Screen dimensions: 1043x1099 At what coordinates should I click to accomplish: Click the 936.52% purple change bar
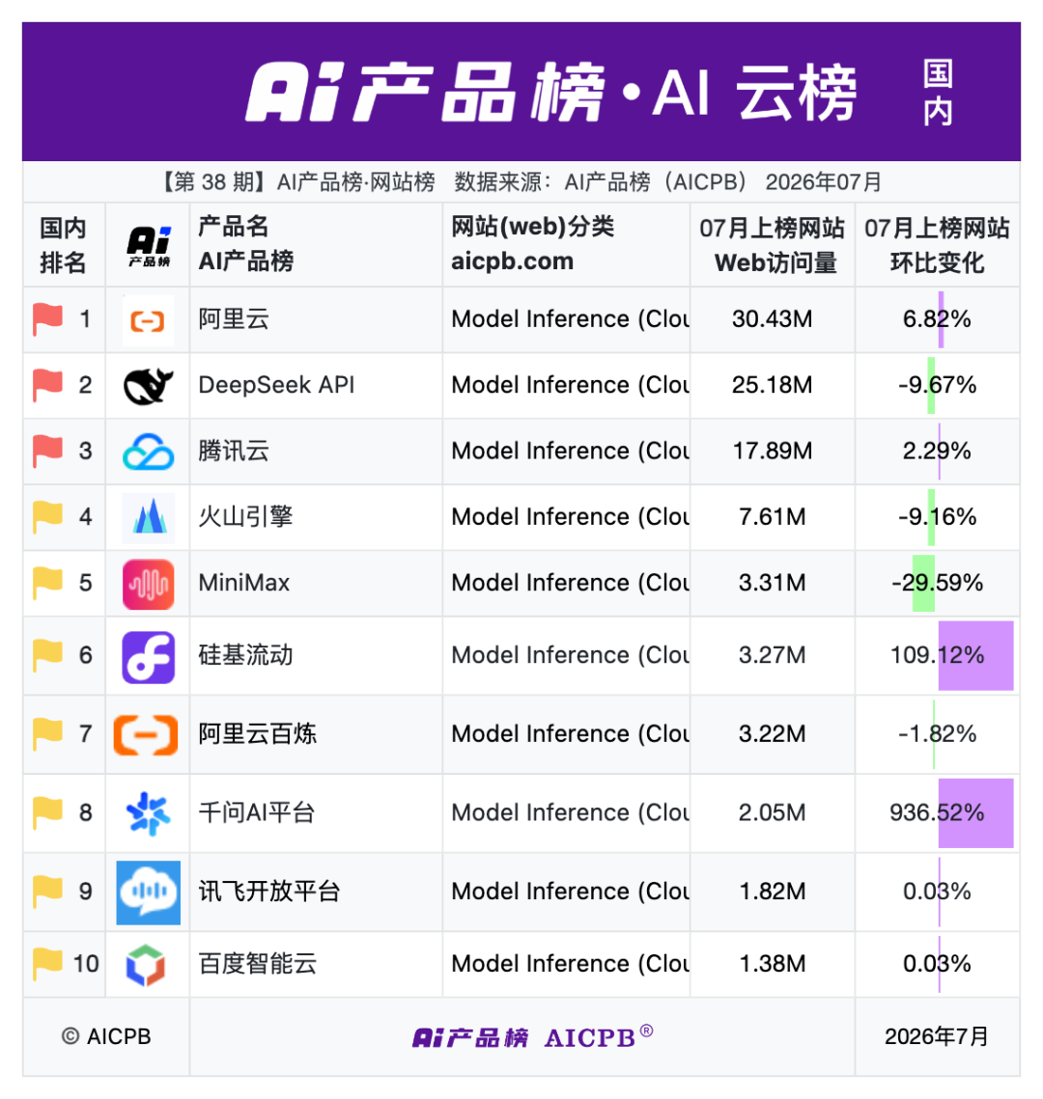click(x=975, y=813)
